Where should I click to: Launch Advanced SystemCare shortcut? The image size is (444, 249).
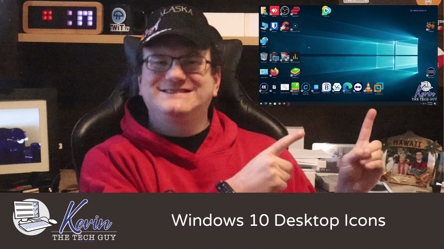[x=306, y=88]
